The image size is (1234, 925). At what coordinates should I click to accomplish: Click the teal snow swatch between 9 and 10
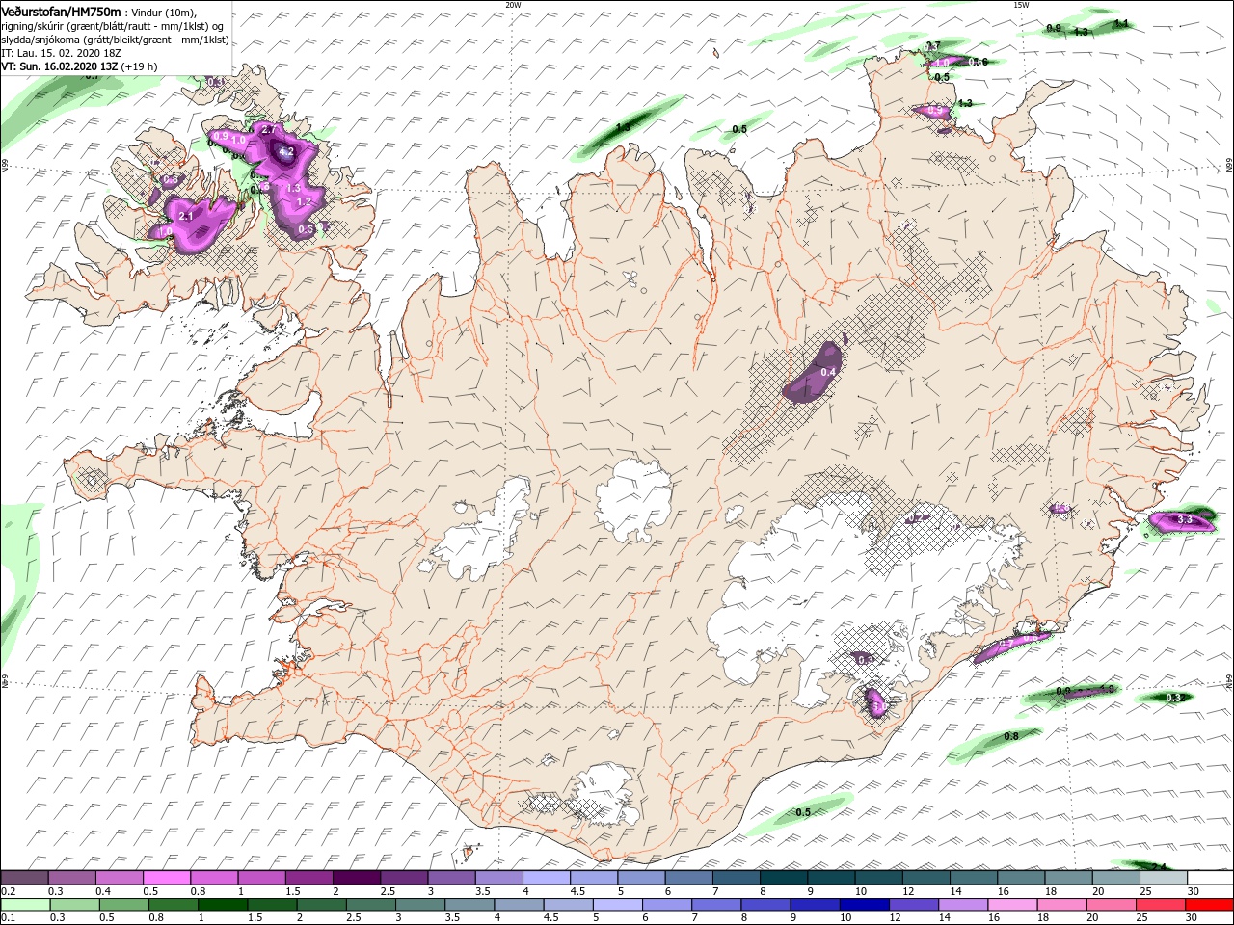pyautogui.click(x=831, y=878)
